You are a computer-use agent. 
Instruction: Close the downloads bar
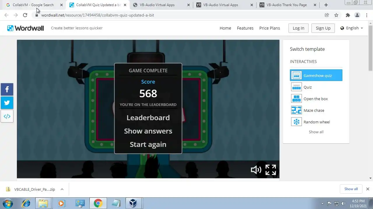point(367,189)
